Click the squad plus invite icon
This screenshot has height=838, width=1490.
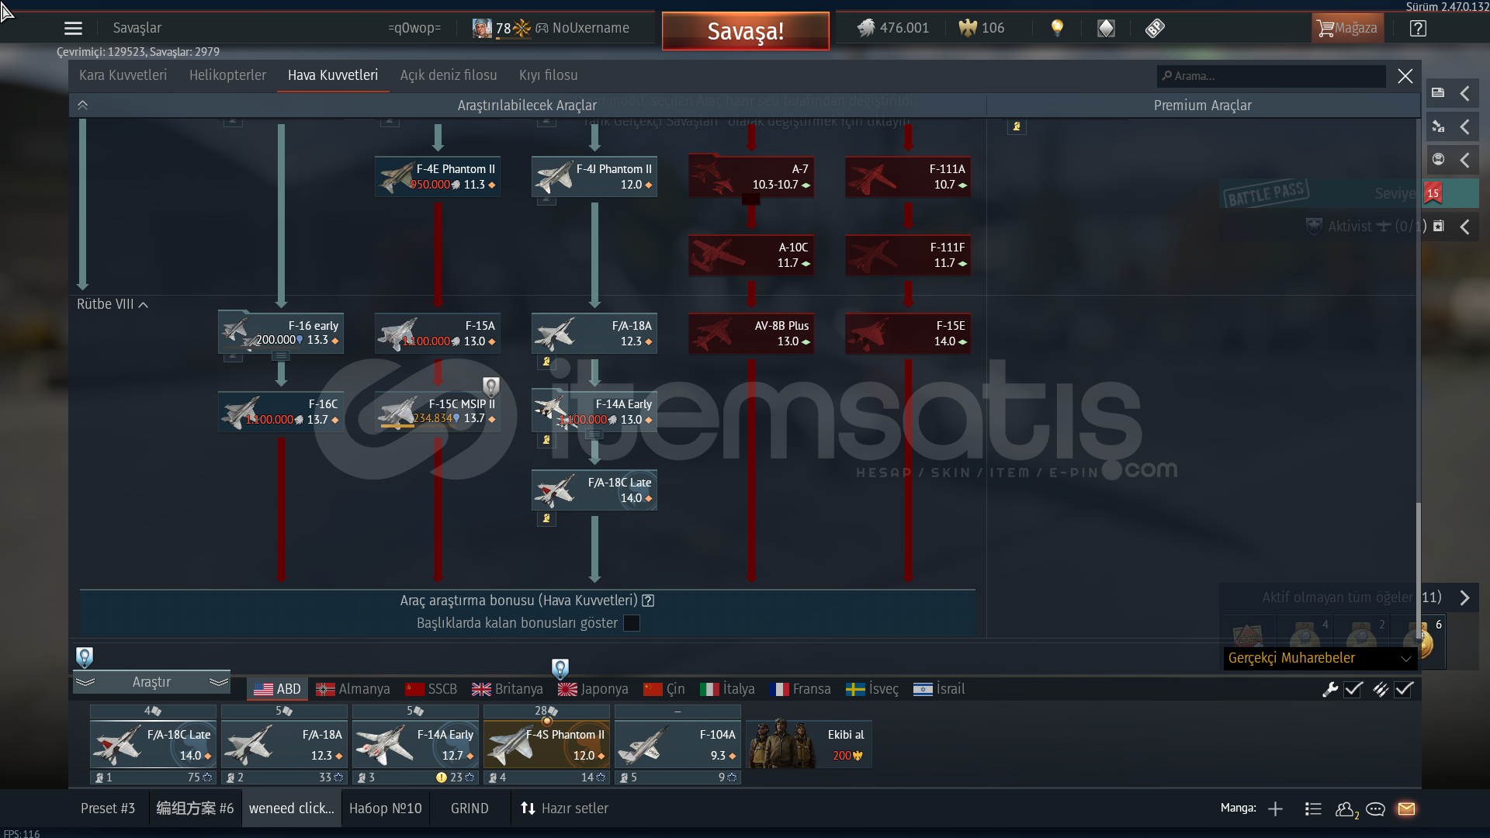1275,809
